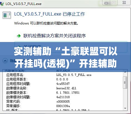Screen dimensions: 131x114
Task: Close the dialog with the X button
Action: pos(124,3)
